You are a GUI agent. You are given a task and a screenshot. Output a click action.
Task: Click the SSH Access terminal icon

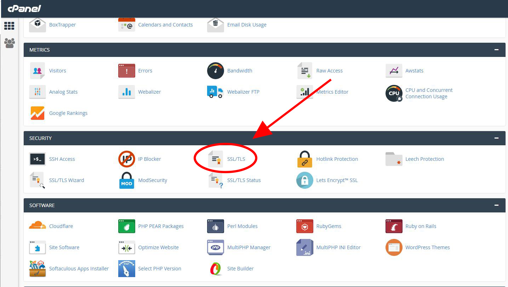(38, 159)
